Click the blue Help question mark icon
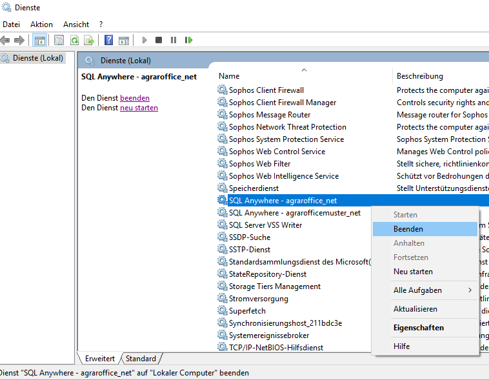Image resolution: width=489 pixels, height=380 pixels. pyautogui.click(x=108, y=40)
